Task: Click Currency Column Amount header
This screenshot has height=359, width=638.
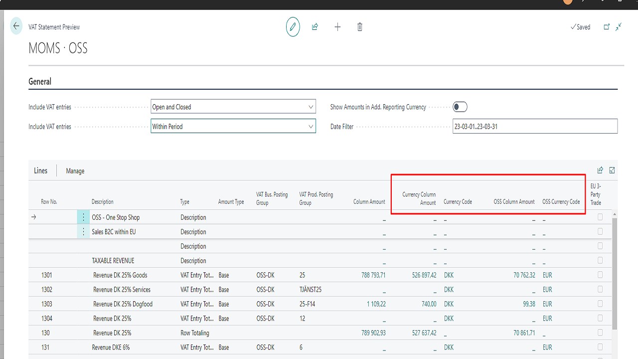Action: click(419, 198)
